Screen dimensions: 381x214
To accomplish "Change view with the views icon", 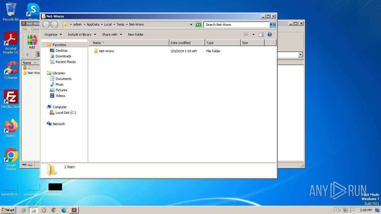I will (x=246, y=34).
